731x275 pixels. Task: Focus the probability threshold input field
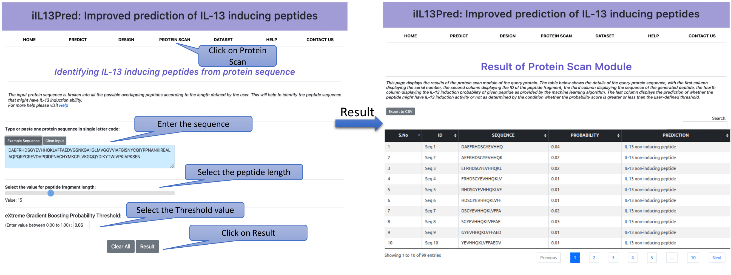81,225
